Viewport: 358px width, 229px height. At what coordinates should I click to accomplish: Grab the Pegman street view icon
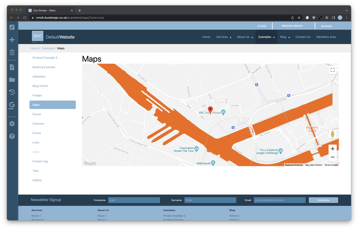click(x=333, y=134)
